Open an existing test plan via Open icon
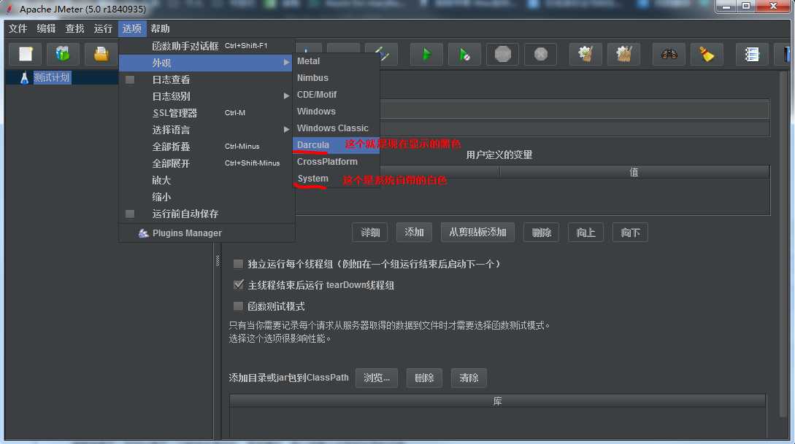Screen dimensions: 795x444 [100, 54]
